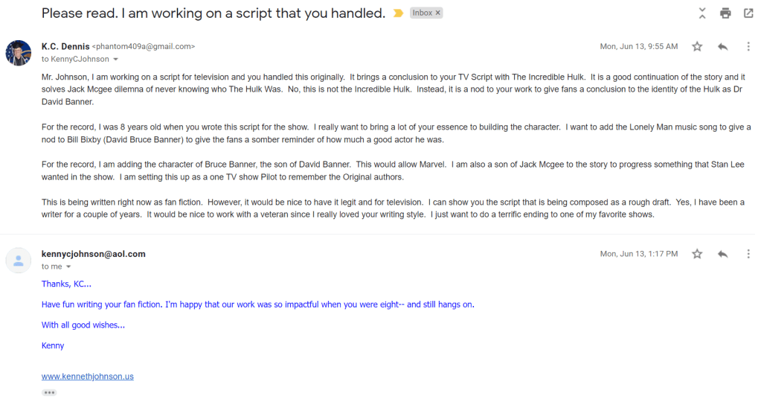761x405 pixels.
Task: Remove the Inbox label
Action: click(438, 13)
